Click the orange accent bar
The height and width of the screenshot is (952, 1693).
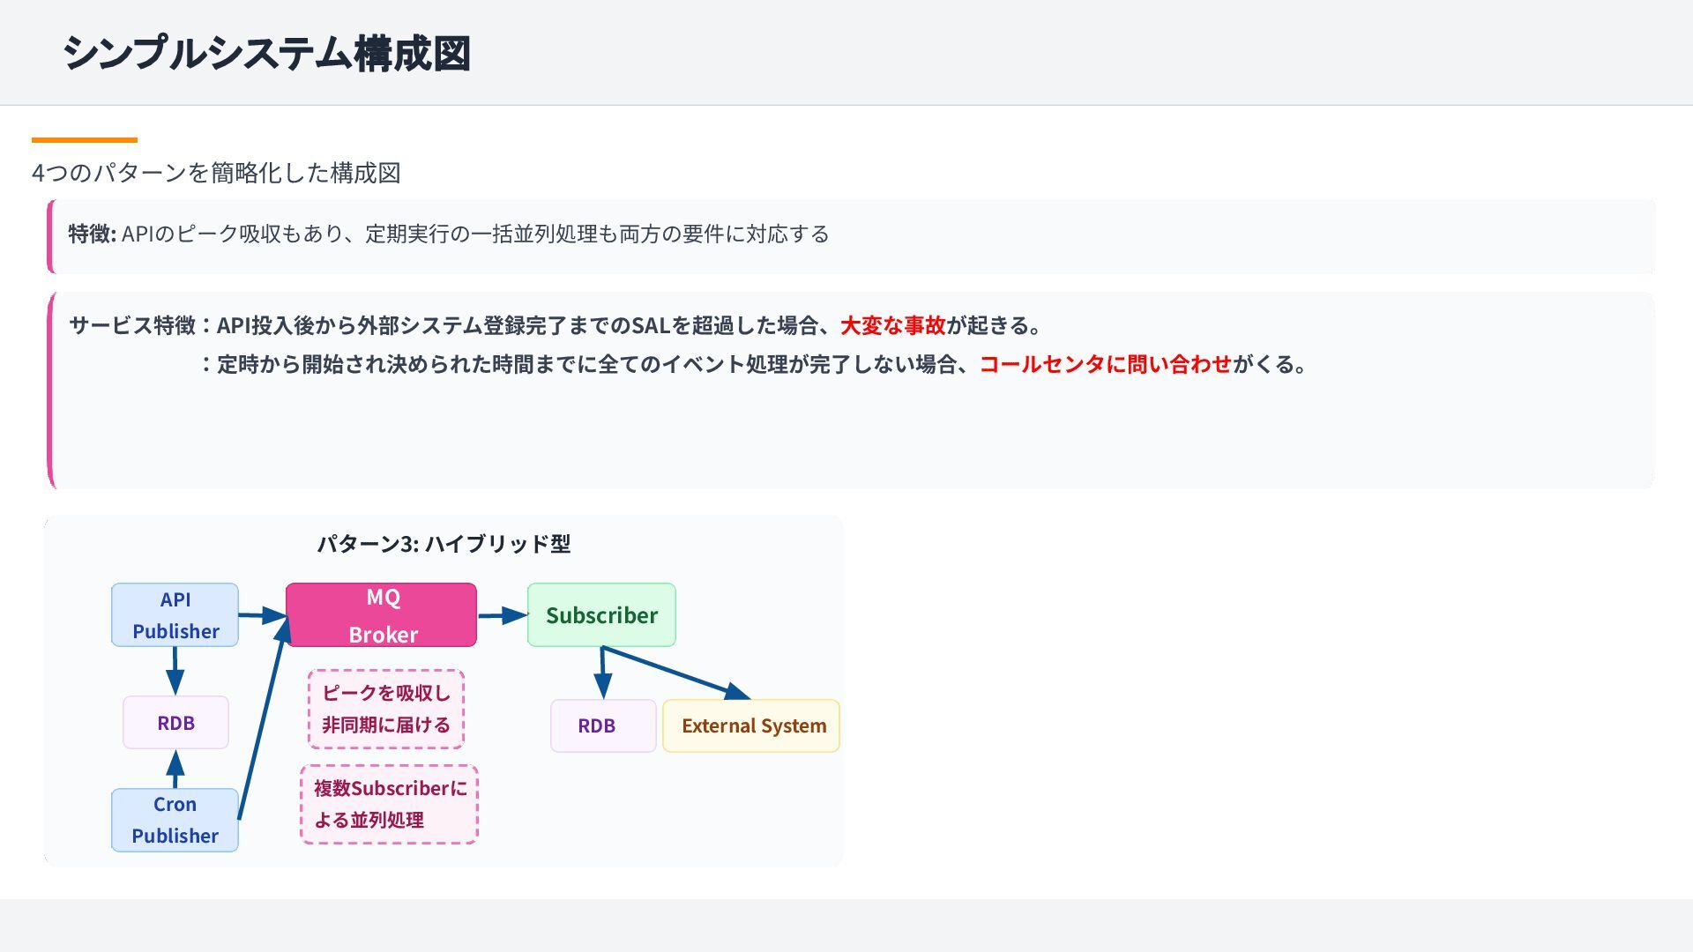point(85,139)
